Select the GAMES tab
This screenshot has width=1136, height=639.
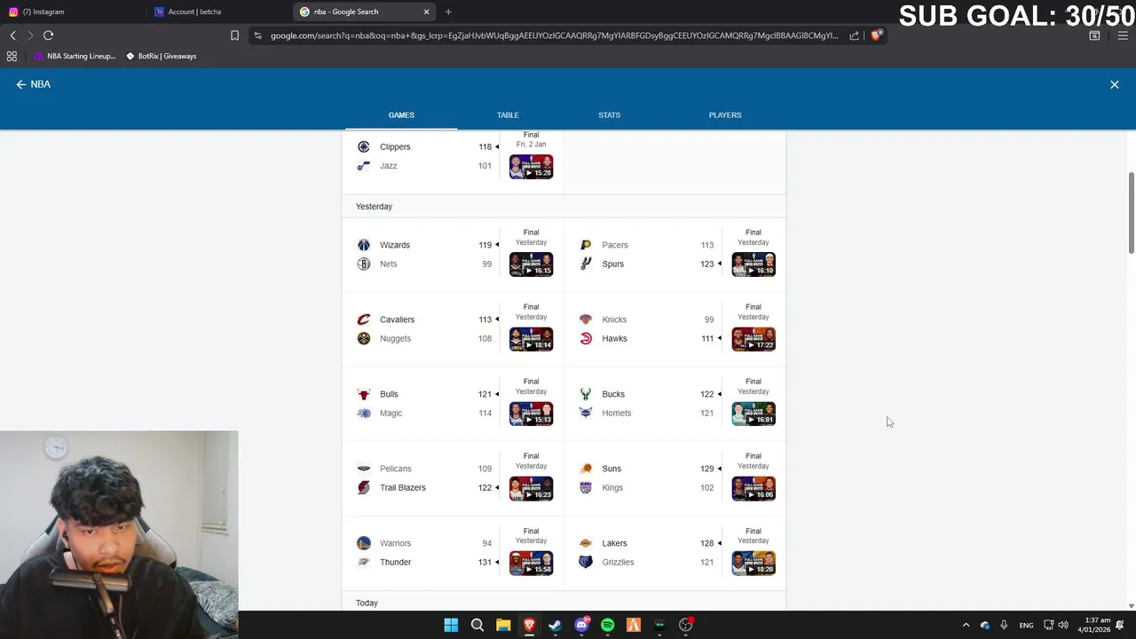[401, 114]
